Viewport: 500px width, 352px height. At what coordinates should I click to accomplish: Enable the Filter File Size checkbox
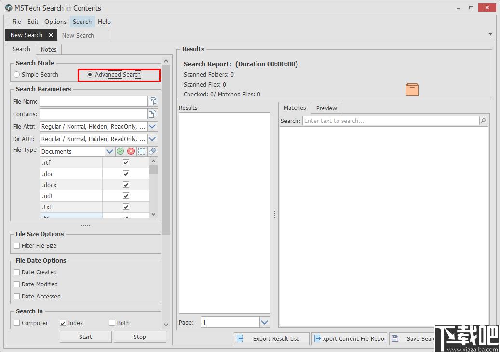click(x=17, y=246)
